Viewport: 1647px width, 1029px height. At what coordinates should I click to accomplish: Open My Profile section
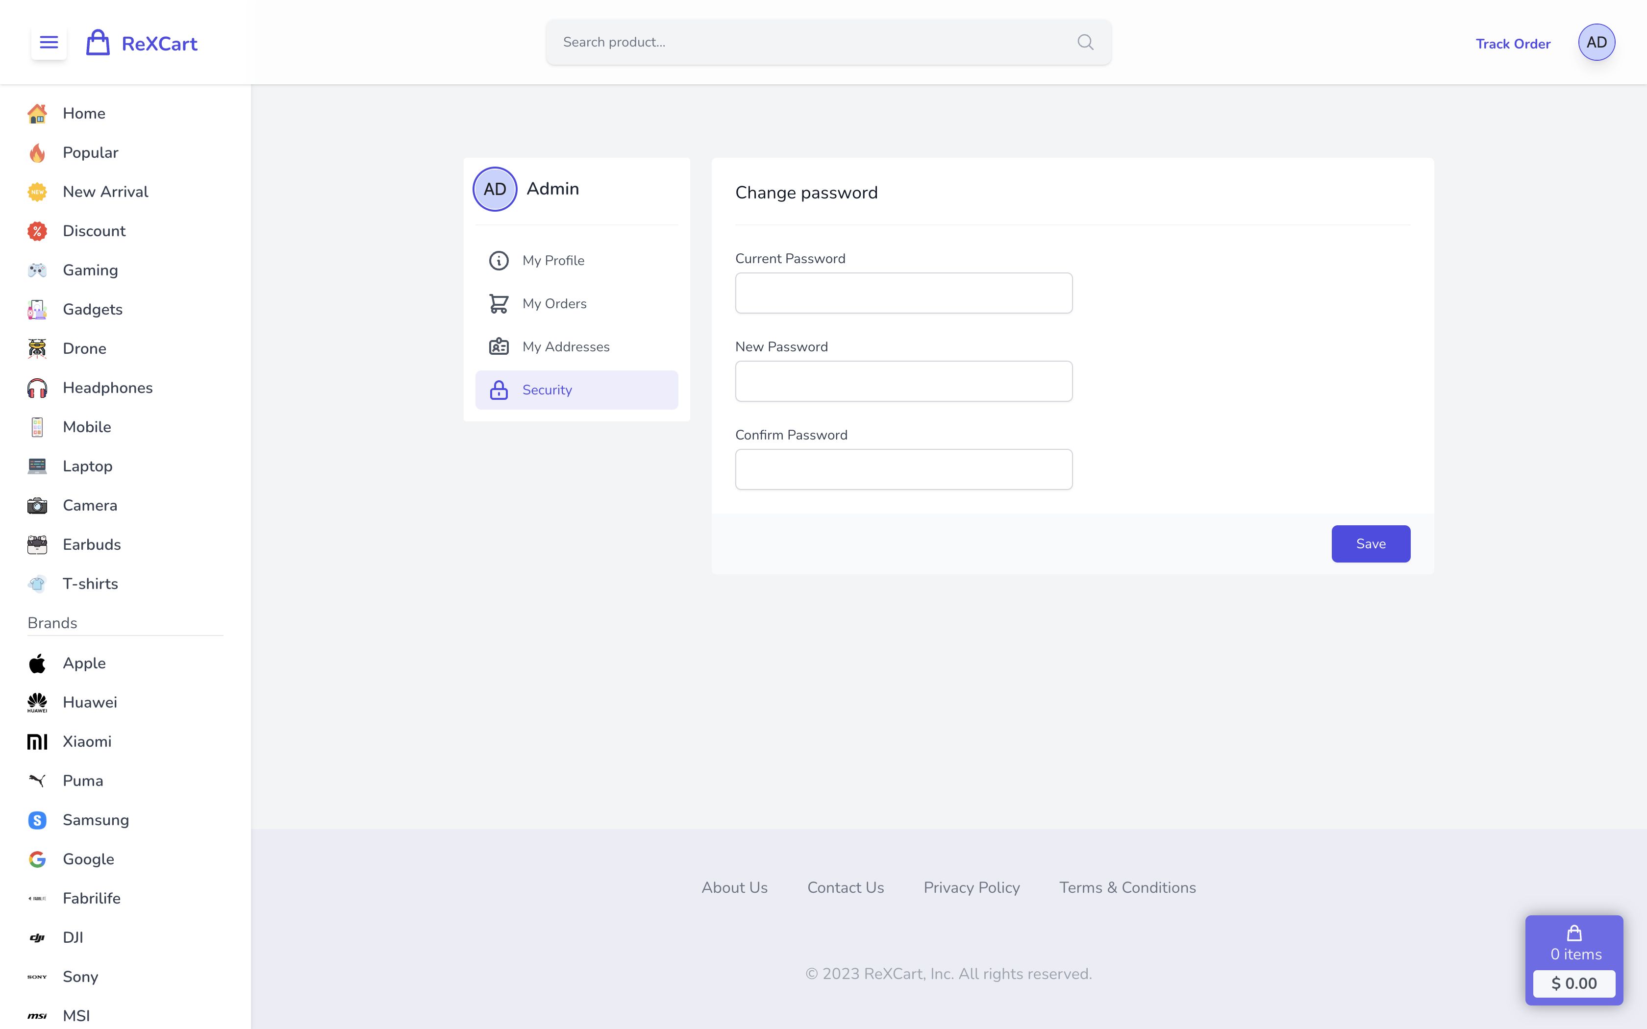coord(576,261)
